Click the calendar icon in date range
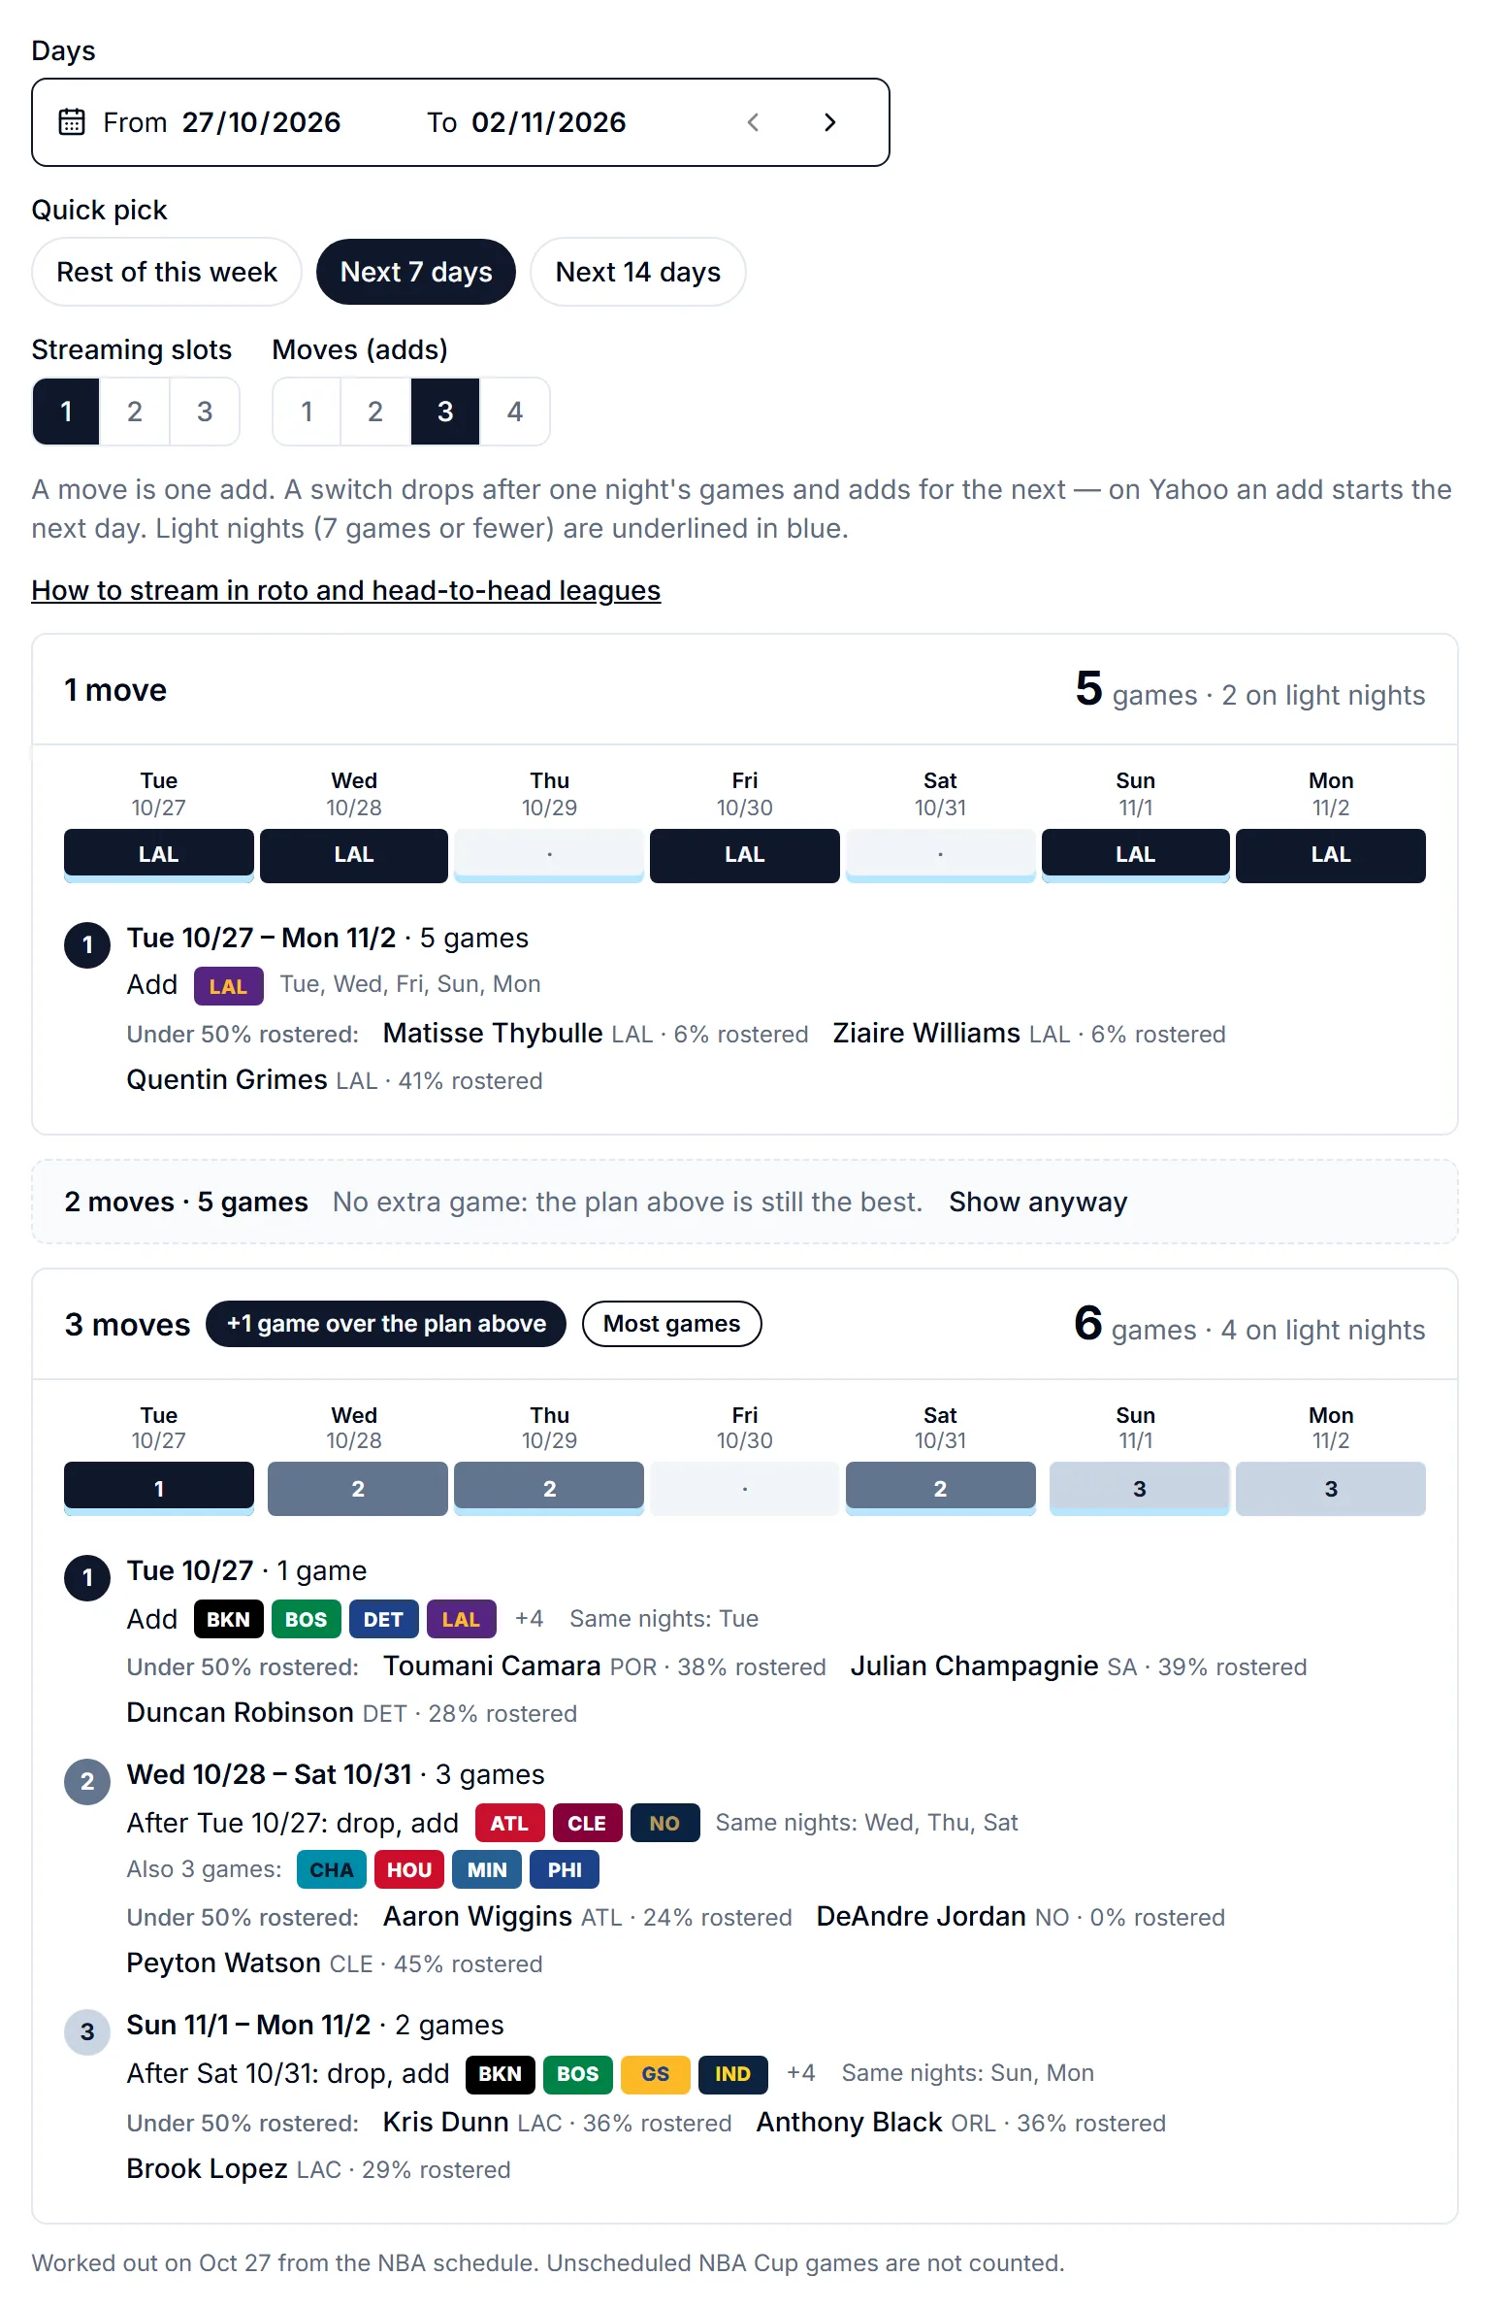Screen dimensions: 1490x2309 point(72,122)
